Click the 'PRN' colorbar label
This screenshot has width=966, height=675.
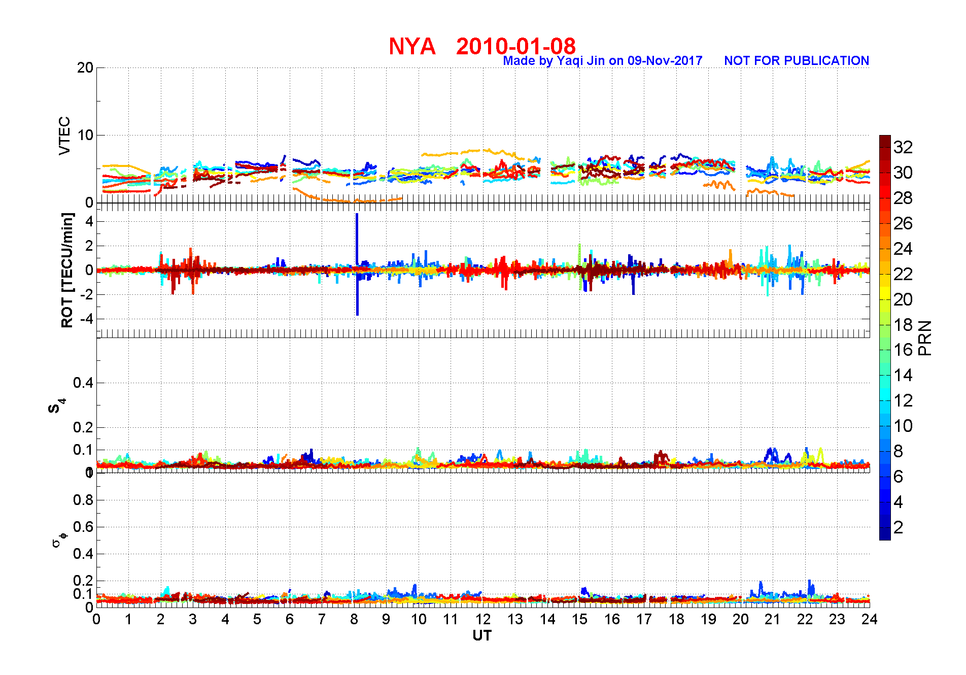pos(925,338)
